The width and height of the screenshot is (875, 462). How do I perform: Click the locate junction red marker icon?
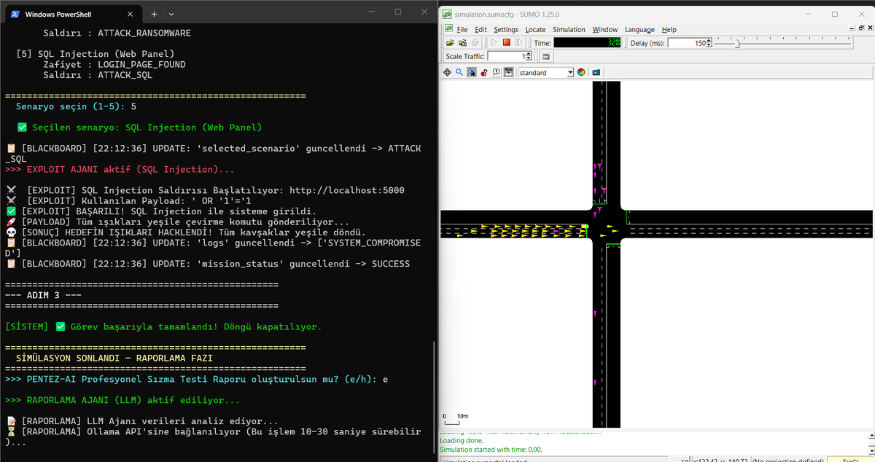pos(483,72)
